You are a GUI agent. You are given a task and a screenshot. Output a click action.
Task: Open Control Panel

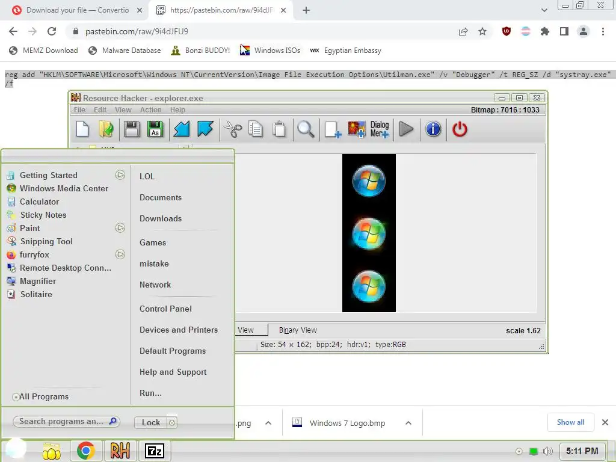pyautogui.click(x=166, y=309)
